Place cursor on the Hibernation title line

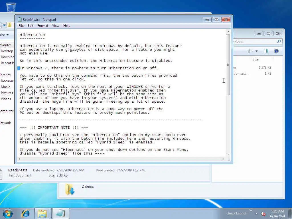tap(32, 35)
